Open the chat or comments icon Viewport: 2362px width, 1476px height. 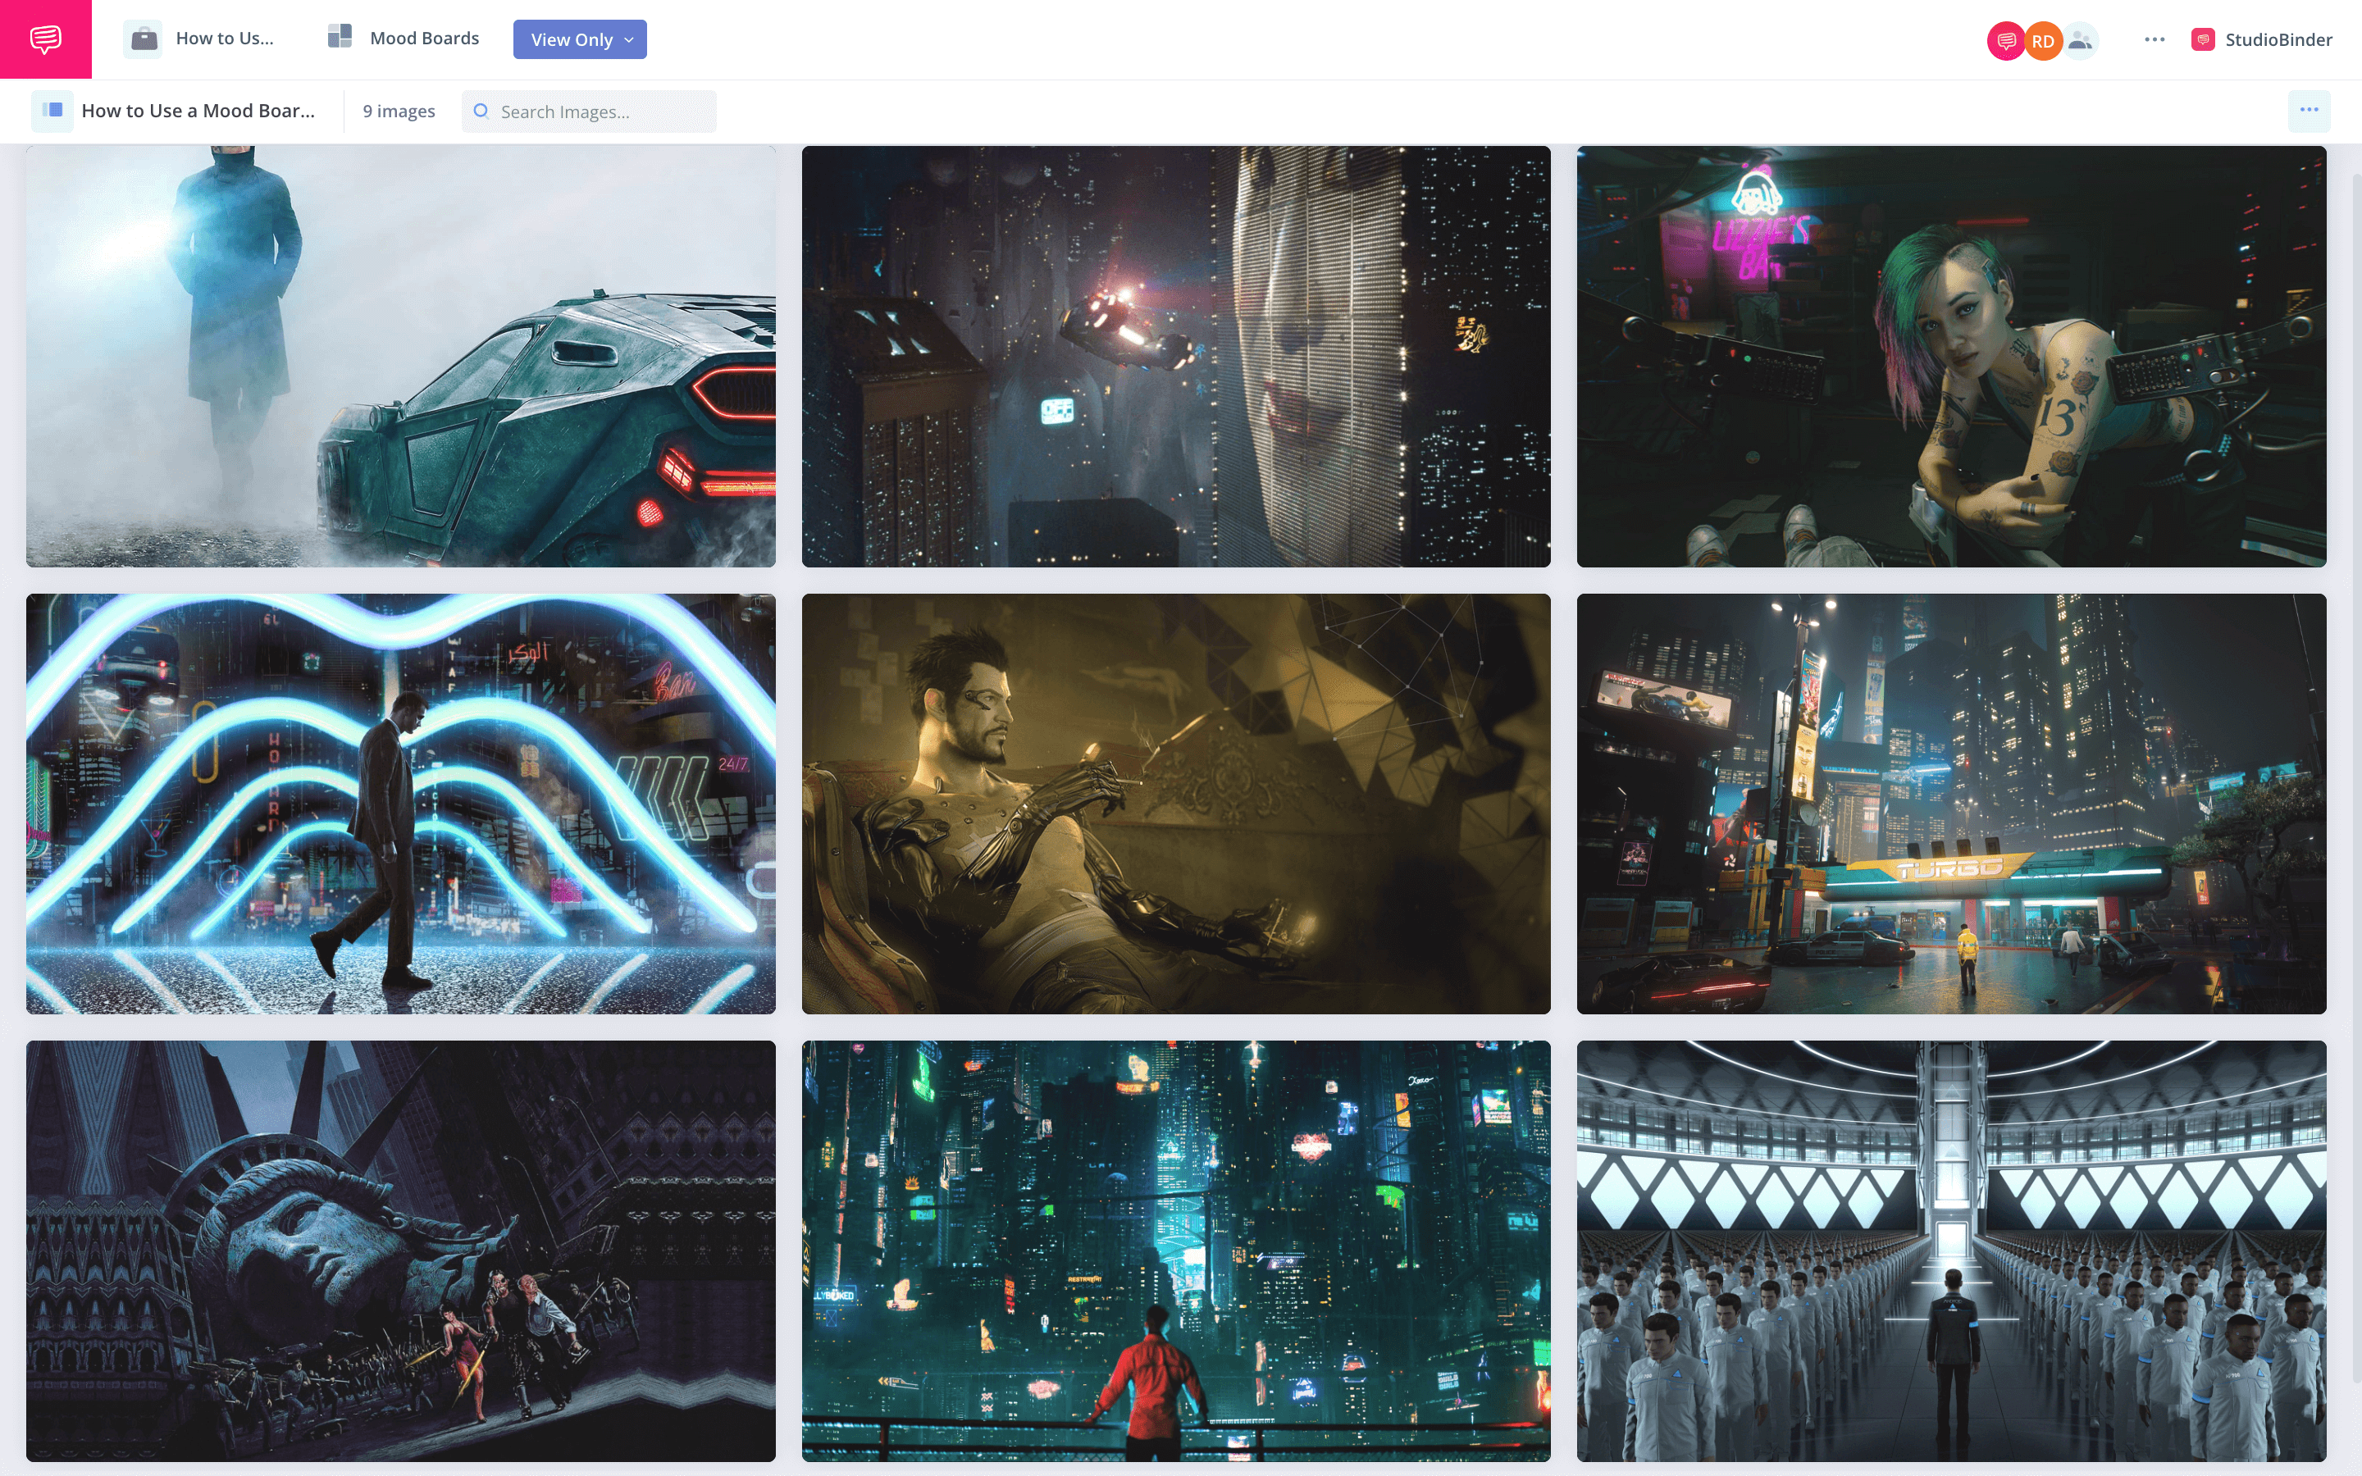coord(44,38)
